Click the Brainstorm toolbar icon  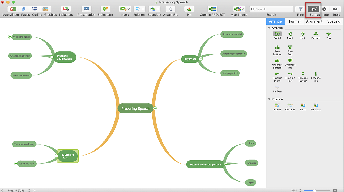[105, 9]
